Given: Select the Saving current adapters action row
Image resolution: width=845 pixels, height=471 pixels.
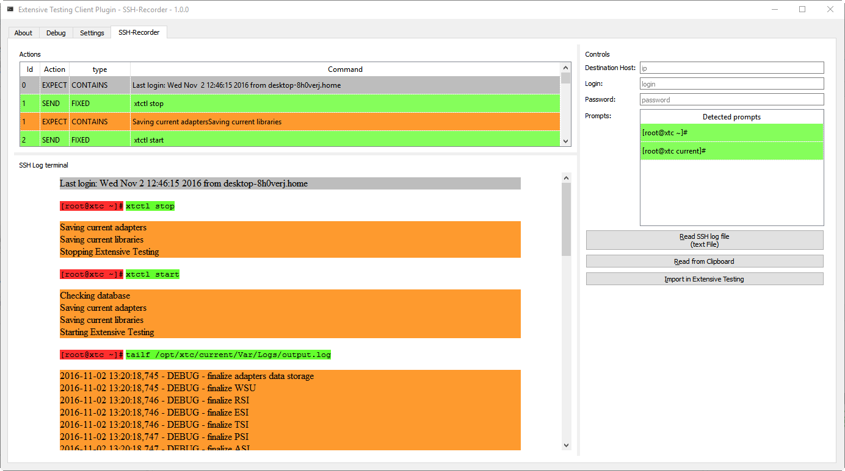Looking at the screenshot, I should coord(290,122).
